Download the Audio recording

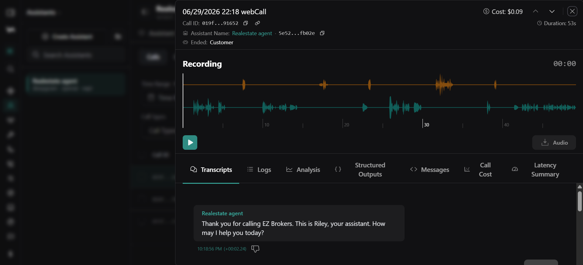[x=554, y=143]
